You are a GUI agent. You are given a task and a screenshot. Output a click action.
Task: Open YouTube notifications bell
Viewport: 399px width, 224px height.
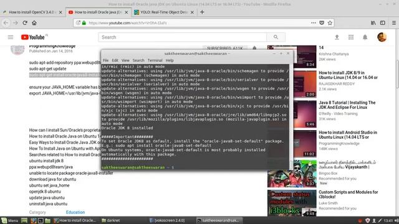tap(365, 37)
